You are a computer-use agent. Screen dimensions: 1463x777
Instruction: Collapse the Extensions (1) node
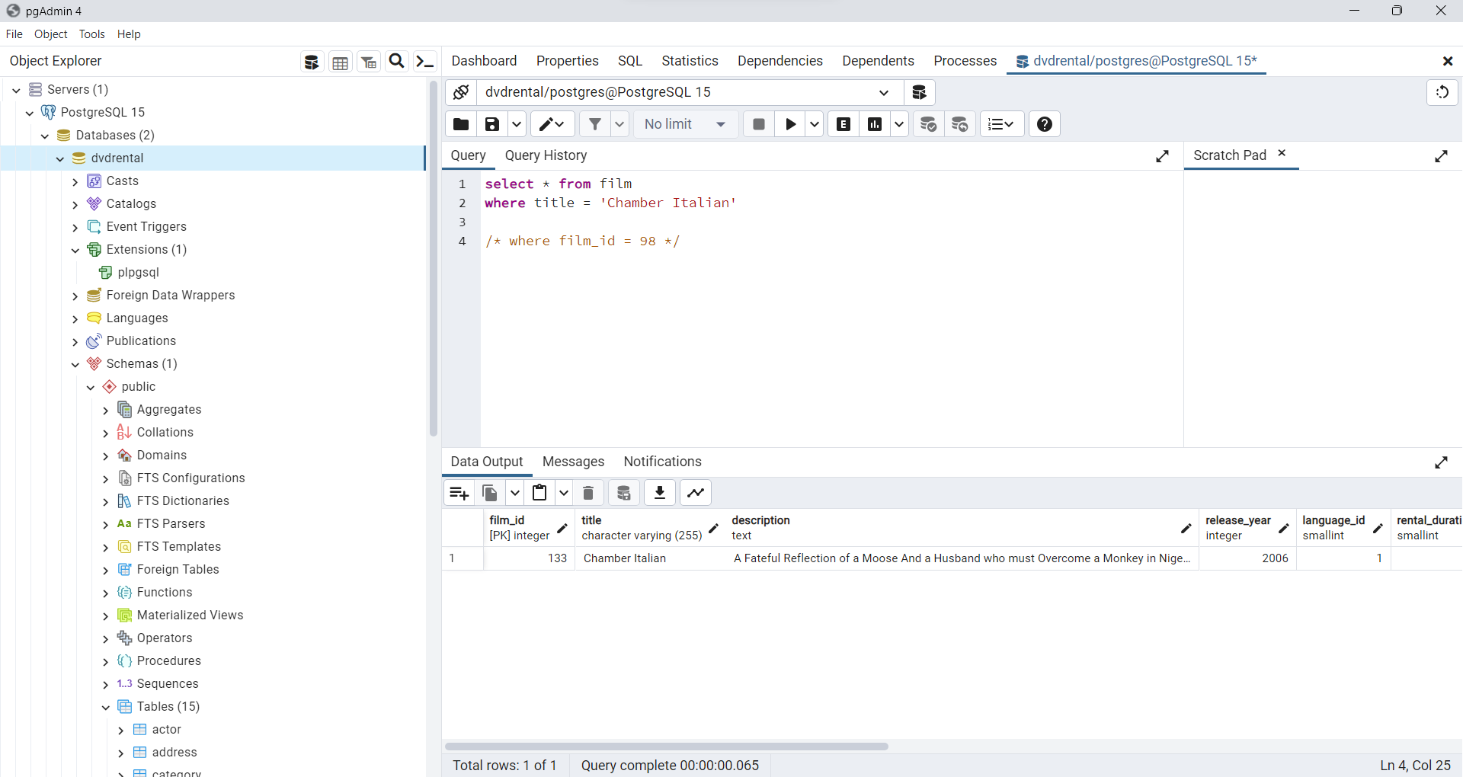coord(75,250)
